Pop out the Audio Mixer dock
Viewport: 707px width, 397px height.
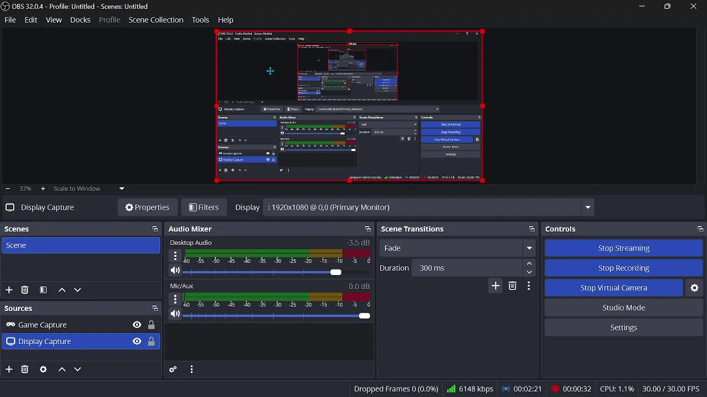(368, 229)
